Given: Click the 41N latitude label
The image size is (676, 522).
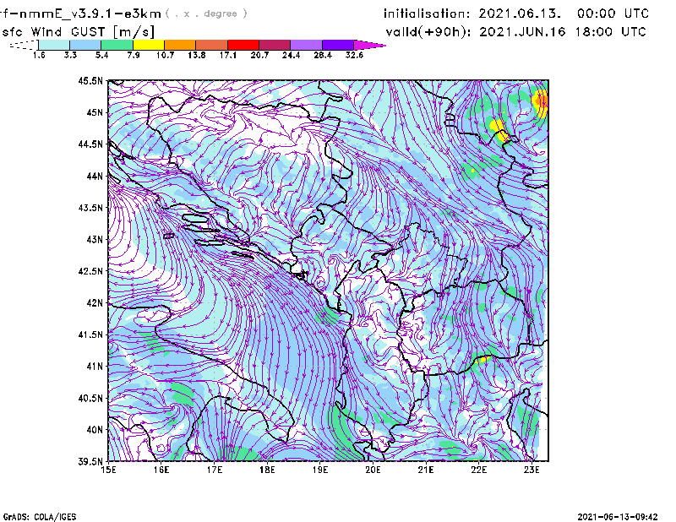Looking at the screenshot, I should click(95, 366).
